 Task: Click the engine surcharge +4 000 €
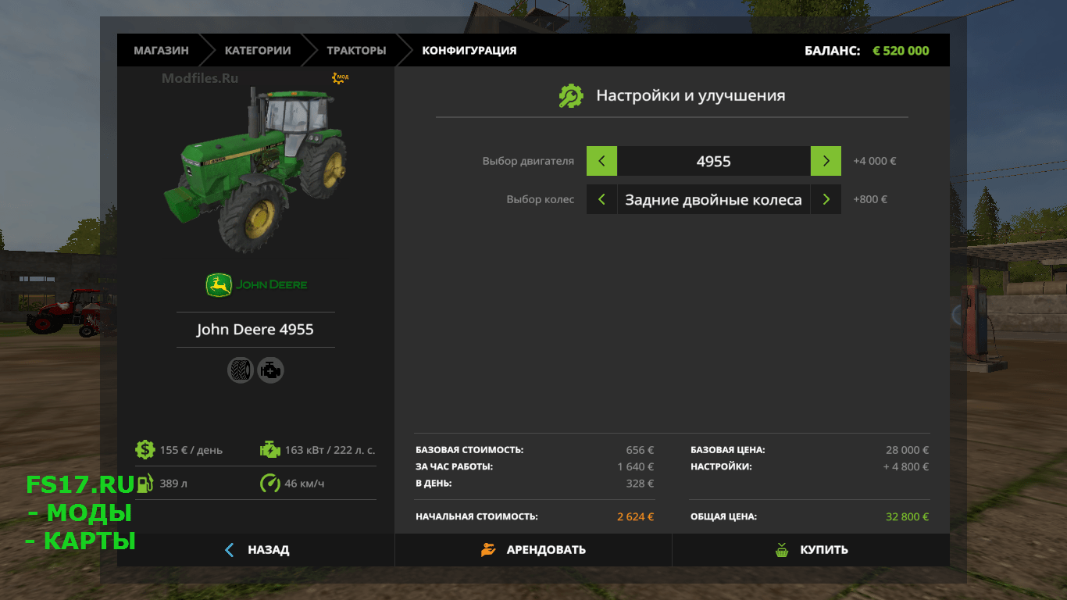click(875, 161)
